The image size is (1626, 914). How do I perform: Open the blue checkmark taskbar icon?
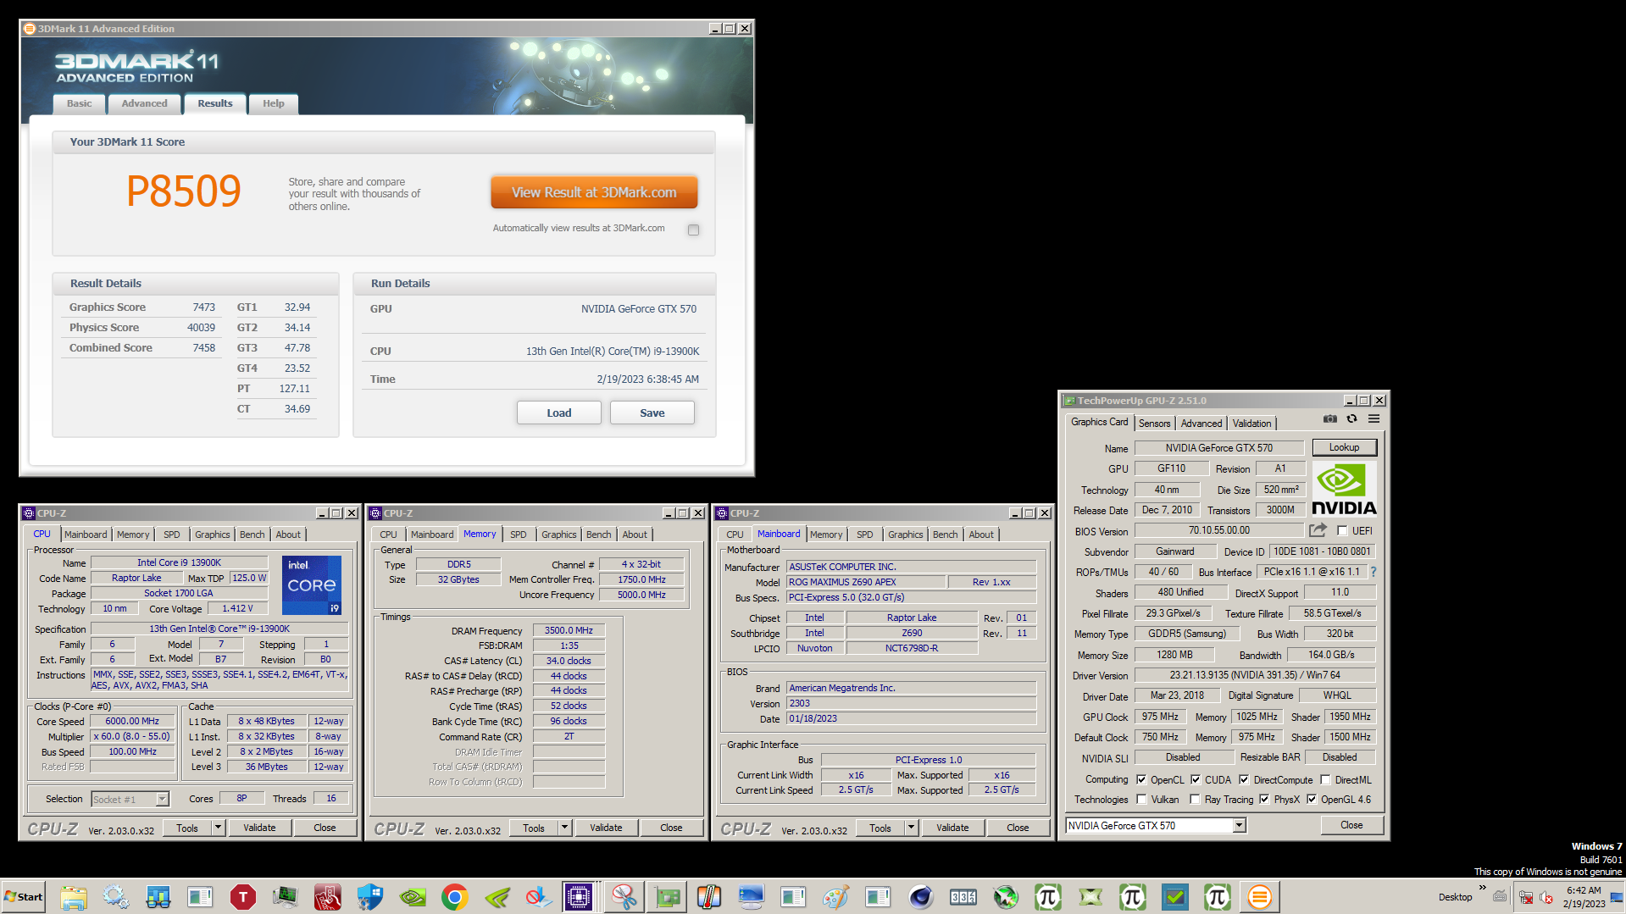1175,896
